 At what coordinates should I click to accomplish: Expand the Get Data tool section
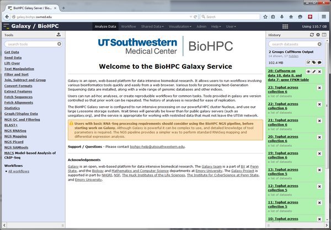pos(12,52)
